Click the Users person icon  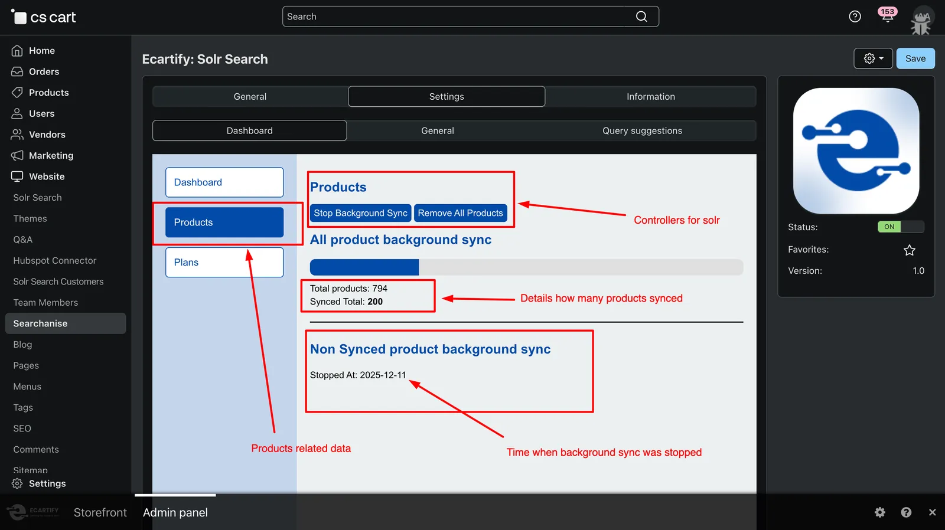(x=17, y=113)
